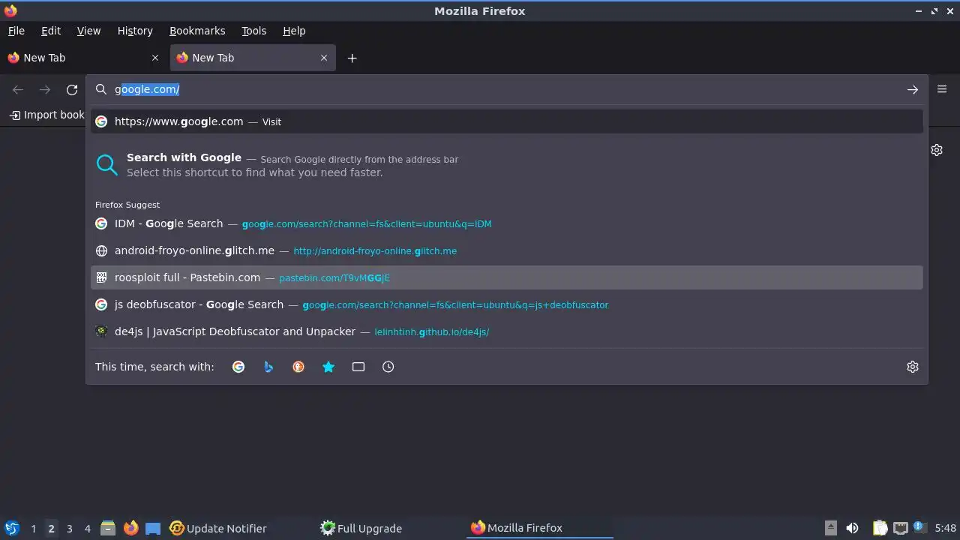This screenshot has height=540, width=960.
Task: Click the 5:48 panel clock
Action: pyautogui.click(x=946, y=528)
